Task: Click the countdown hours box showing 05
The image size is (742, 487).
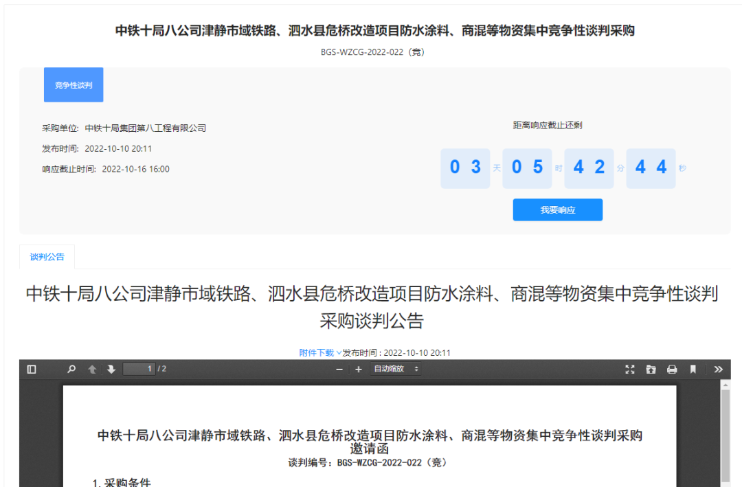Action: click(527, 168)
